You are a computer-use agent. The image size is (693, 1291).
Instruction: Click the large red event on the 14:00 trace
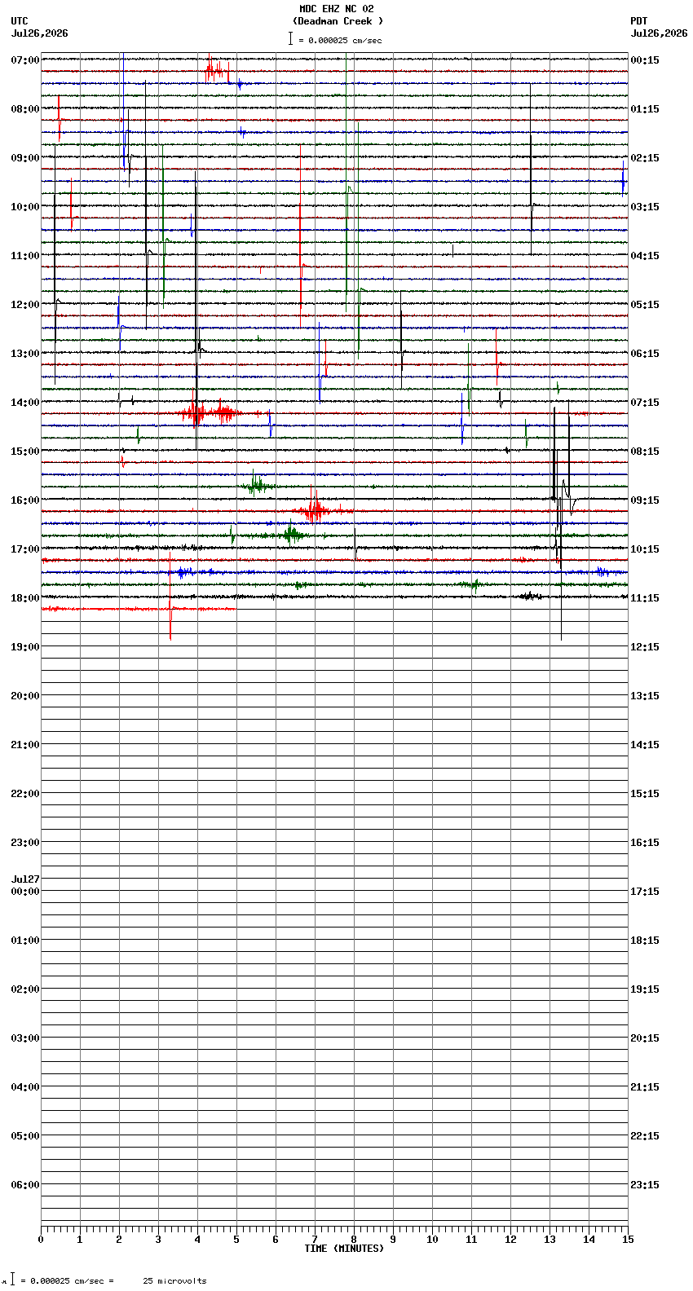209,412
